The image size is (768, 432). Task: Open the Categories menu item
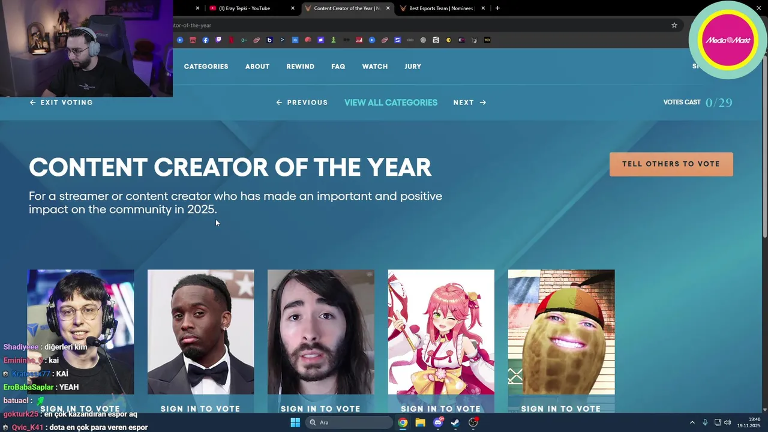(206, 67)
